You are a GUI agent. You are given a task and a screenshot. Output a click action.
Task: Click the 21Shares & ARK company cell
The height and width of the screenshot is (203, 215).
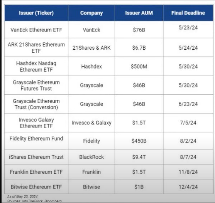(91, 48)
